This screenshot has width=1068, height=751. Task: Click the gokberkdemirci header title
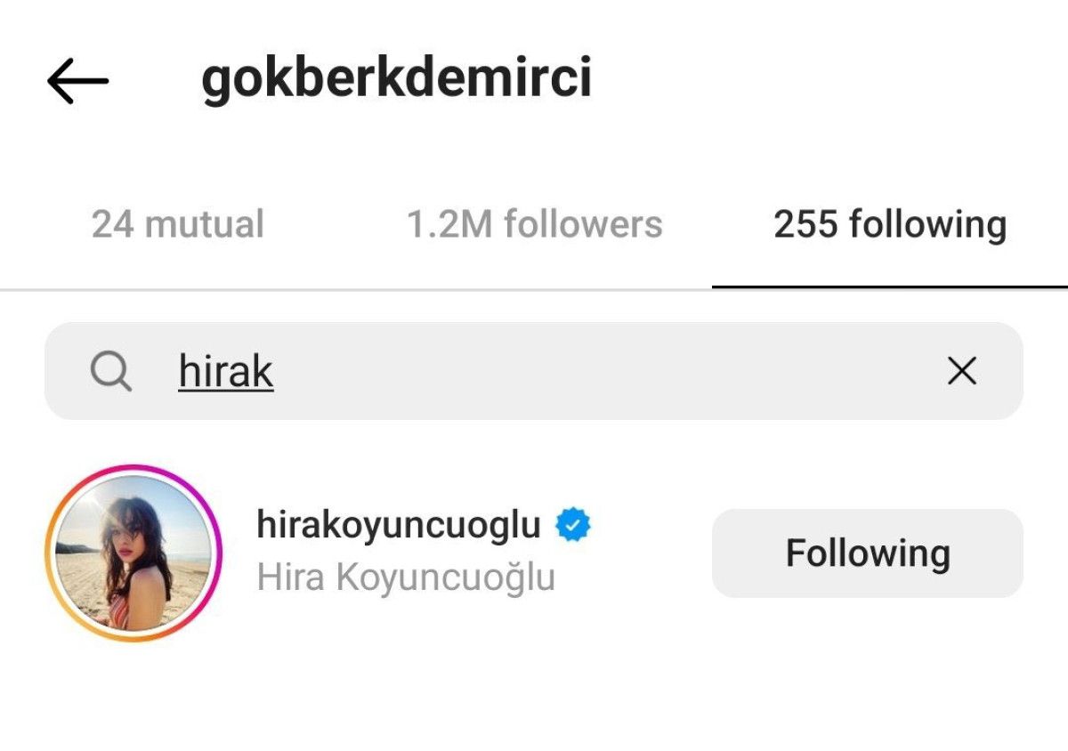396,80
